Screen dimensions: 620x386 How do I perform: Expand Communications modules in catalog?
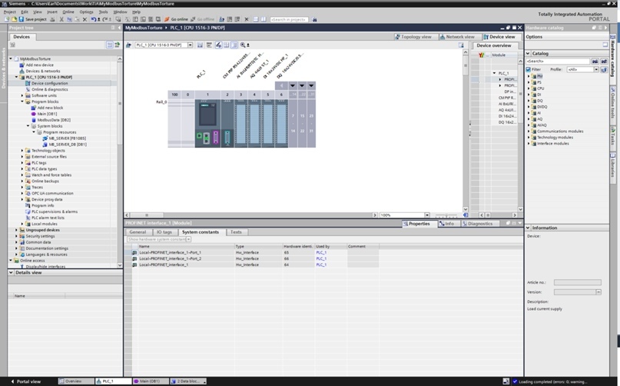pyautogui.click(x=529, y=131)
